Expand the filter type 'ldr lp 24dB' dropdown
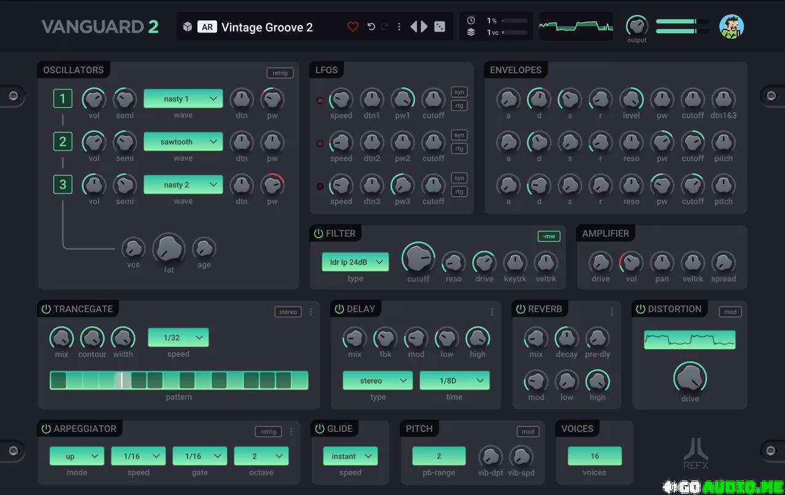Viewport: 785px width, 495px height. coord(355,262)
